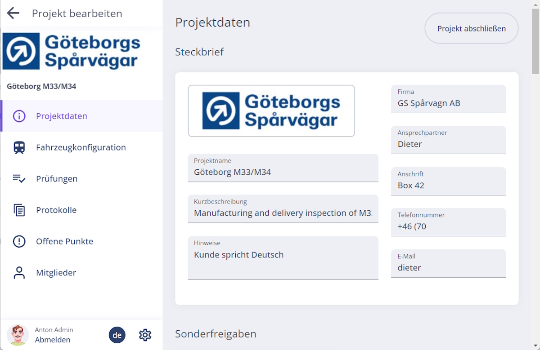Viewport: 540px width, 350px height.
Task: Edit the Kurzbeschreibung text field
Action: [283, 213]
